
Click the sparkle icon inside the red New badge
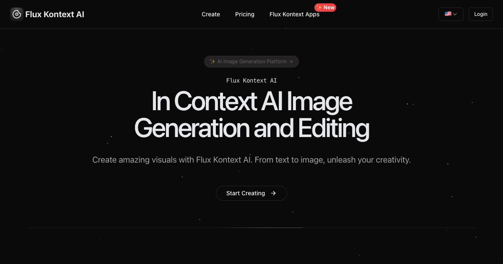(x=320, y=7)
